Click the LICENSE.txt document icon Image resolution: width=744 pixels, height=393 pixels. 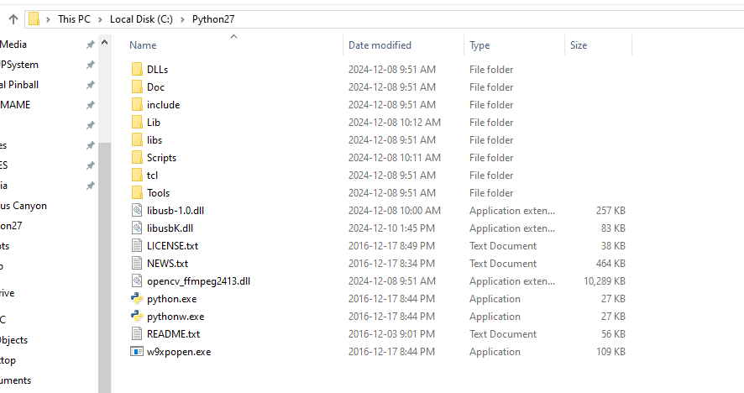[137, 245]
